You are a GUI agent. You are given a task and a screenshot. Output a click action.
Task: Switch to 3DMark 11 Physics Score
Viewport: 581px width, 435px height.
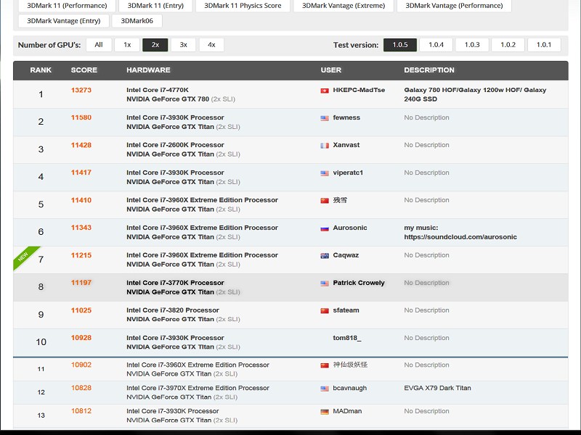pyautogui.click(x=243, y=6)
